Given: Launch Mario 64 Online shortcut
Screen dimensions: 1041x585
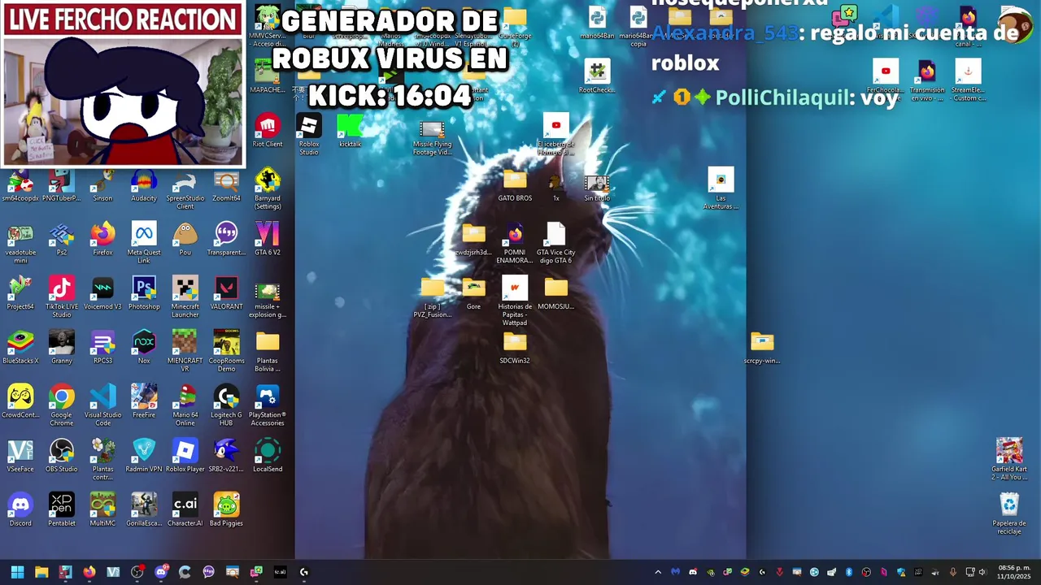Looking at the screenshot, I should click(185, 405).
